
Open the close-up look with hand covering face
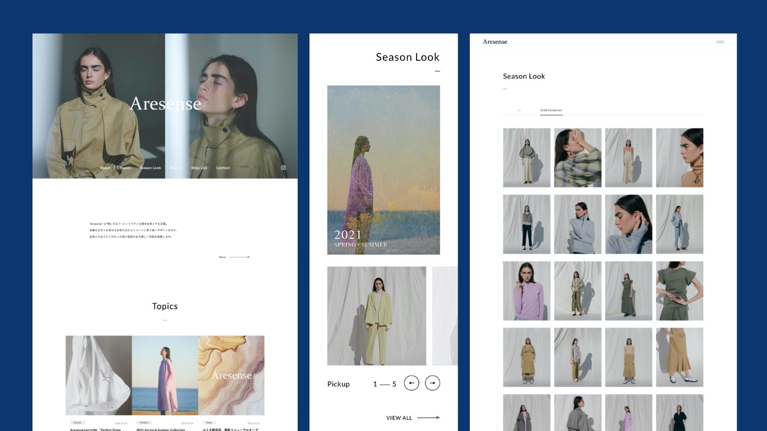[x=577, y=158]
